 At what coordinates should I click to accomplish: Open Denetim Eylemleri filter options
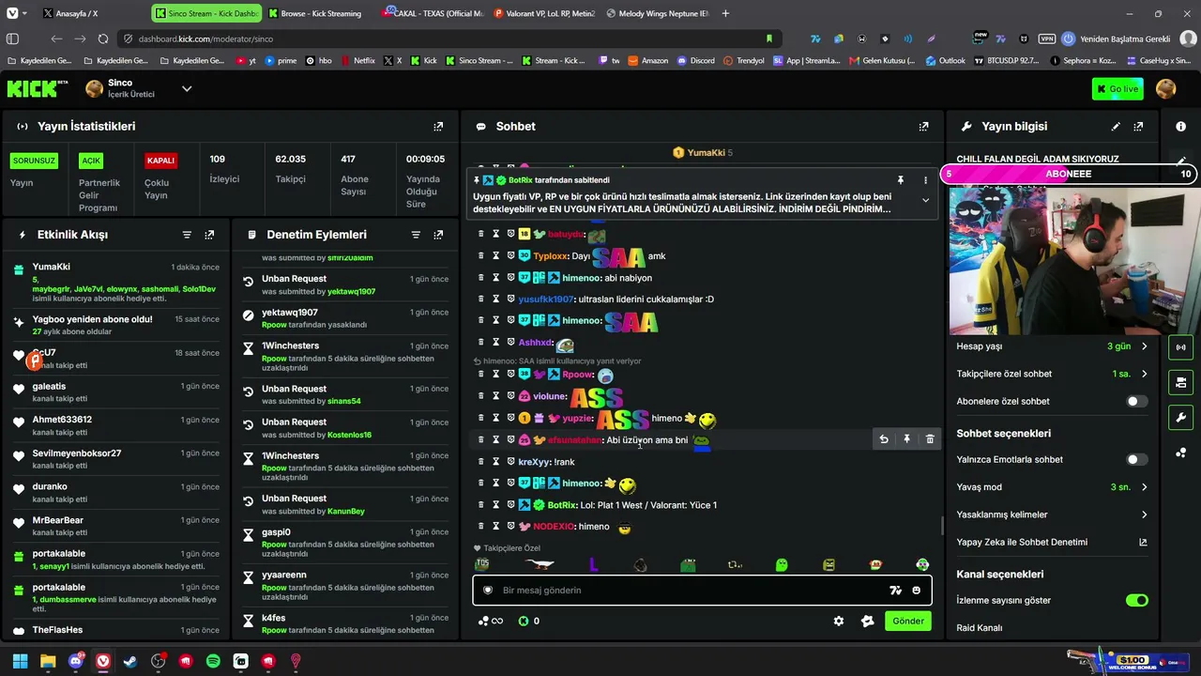tap(416, 235)
